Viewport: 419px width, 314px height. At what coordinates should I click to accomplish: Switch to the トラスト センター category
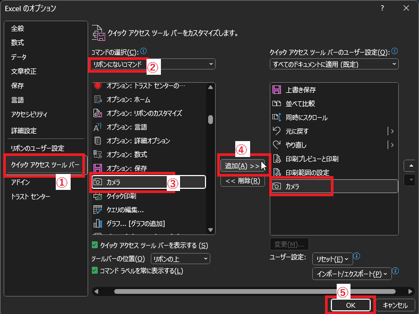click(x=31, y=197)
